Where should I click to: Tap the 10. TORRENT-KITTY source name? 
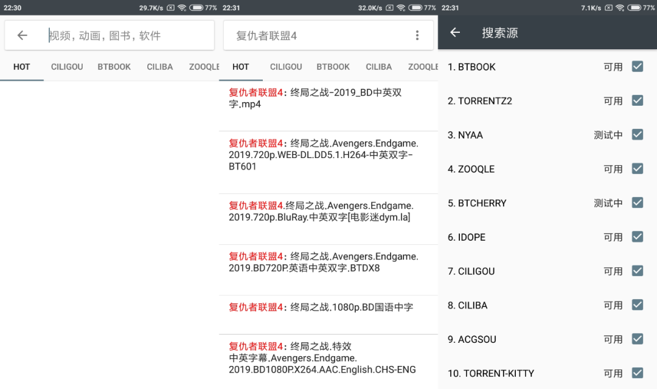[491, 373]
